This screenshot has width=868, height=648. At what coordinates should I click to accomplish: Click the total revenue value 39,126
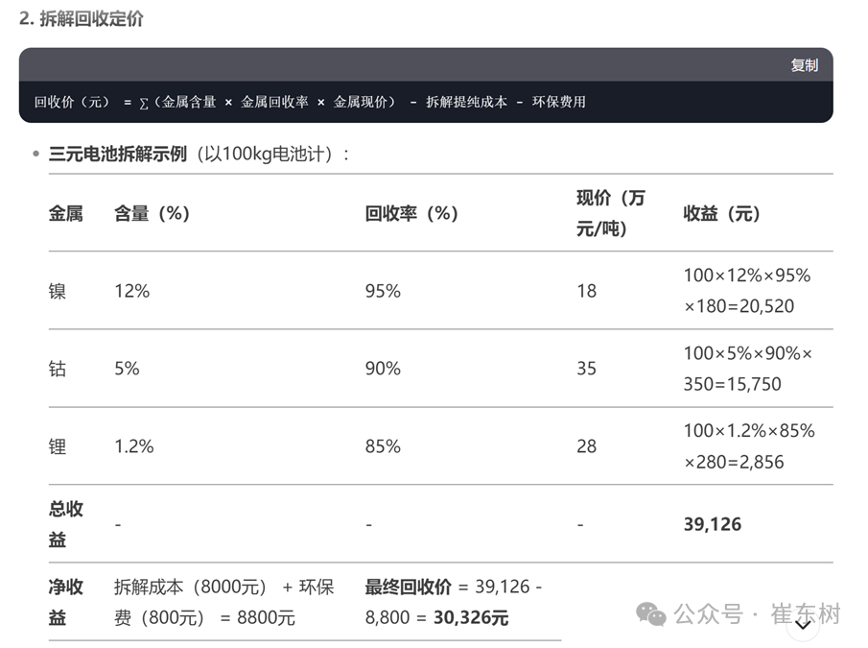coord(713,524)
